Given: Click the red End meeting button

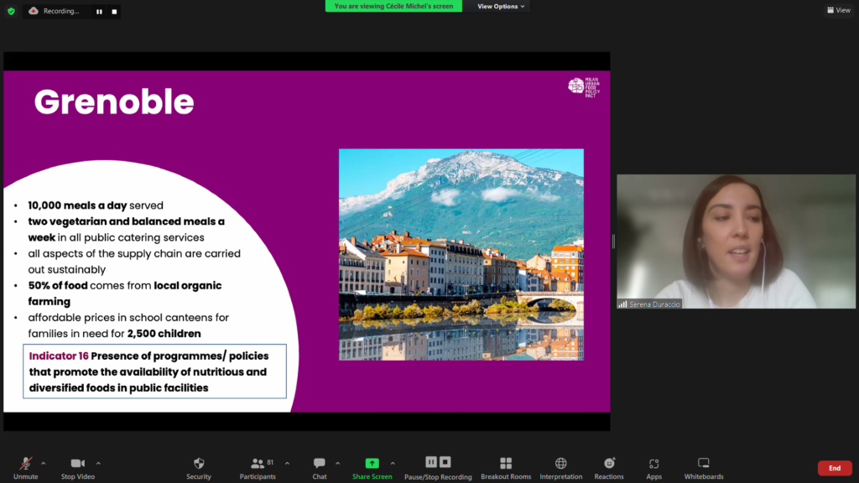Looking at the screenshot, I should (834, 468).
